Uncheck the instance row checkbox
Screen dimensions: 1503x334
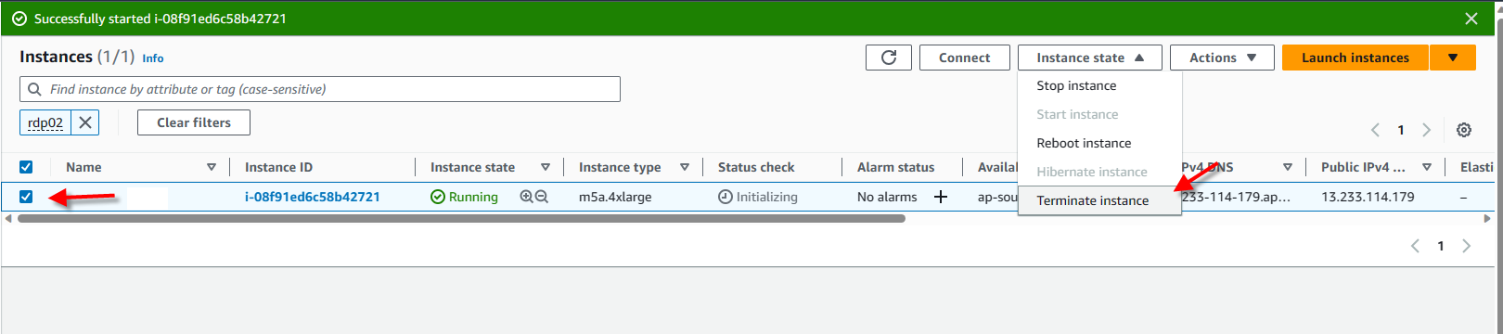(x=26, y=197)
